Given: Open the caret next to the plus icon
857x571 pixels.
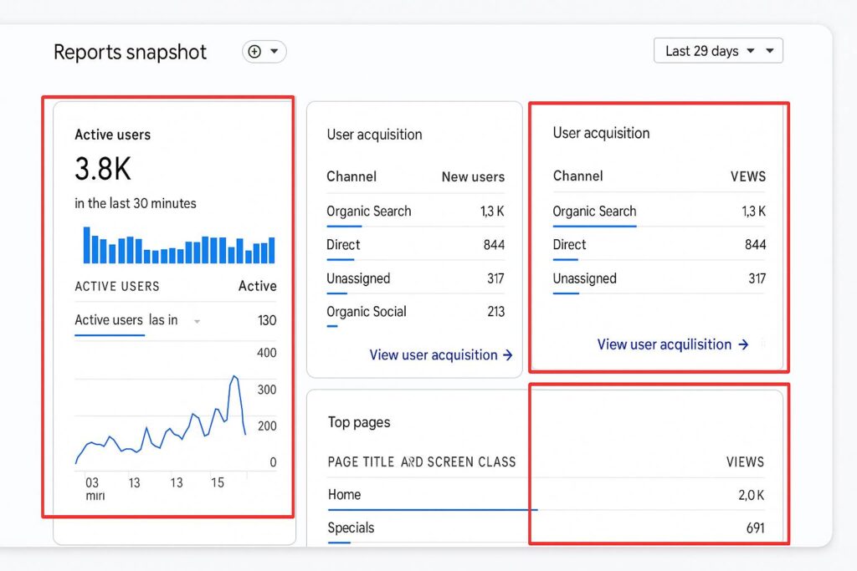Looking at the screenshot, I should pyautogui.click(x=274, y=52).
